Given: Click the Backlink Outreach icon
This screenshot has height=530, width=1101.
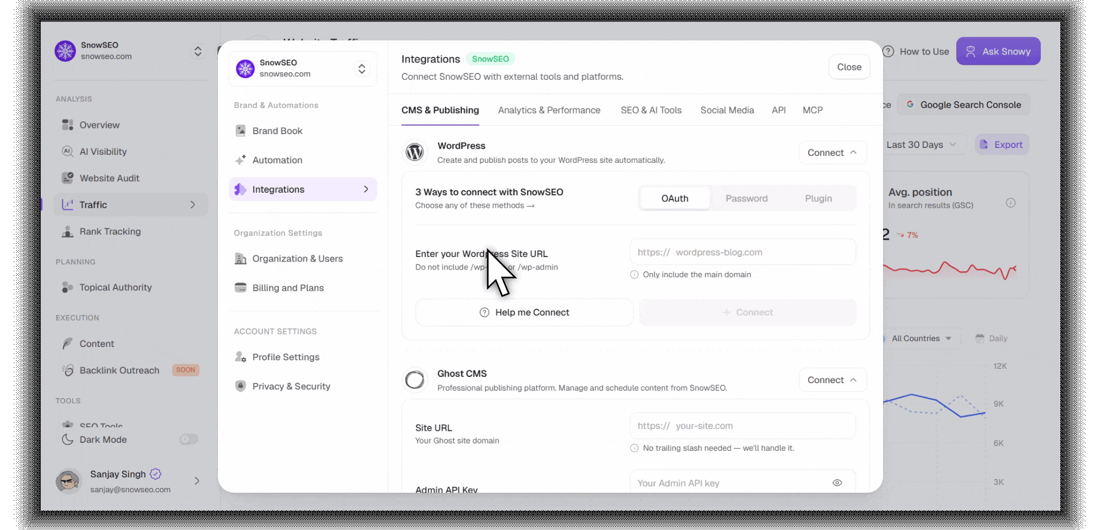Looking at the screenshot, I should coord(68,371).
